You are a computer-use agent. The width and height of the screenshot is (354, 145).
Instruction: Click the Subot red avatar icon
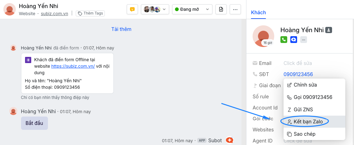click(229, 140)
